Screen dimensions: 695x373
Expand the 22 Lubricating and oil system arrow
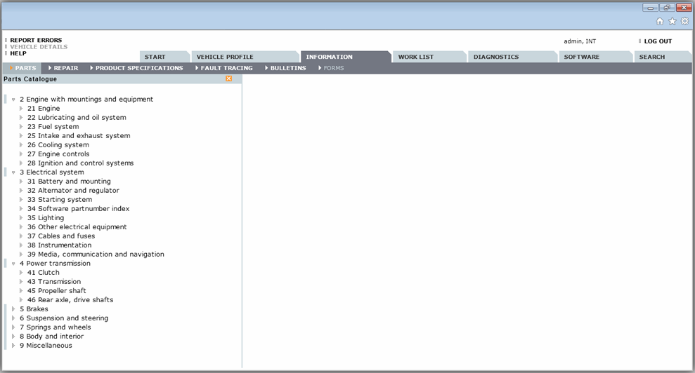click(21, 117)
